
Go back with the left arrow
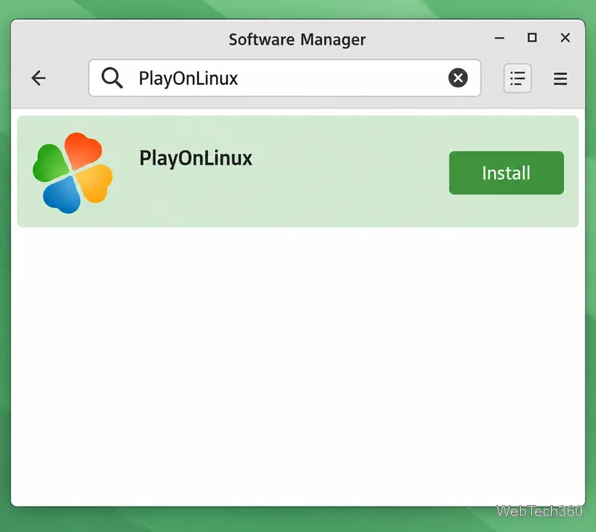click(x=39, y=78)
